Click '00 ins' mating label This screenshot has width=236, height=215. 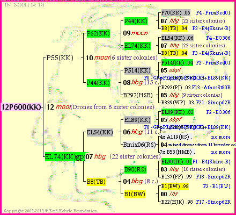[x=169, y=194]
